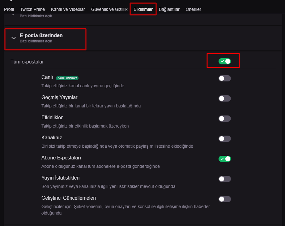Turn on the Kanalınız toggle
The image size is (285, 226).
(x=225, y=139)
